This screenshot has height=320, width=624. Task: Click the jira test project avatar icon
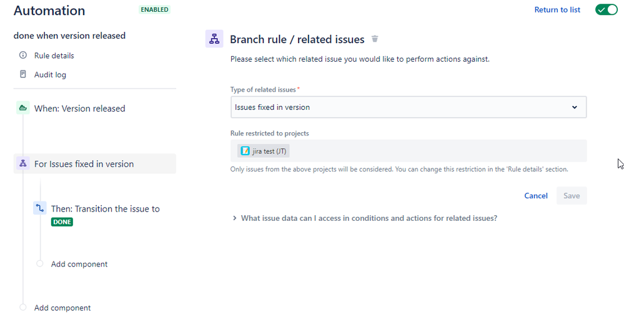tap(245, 151)
